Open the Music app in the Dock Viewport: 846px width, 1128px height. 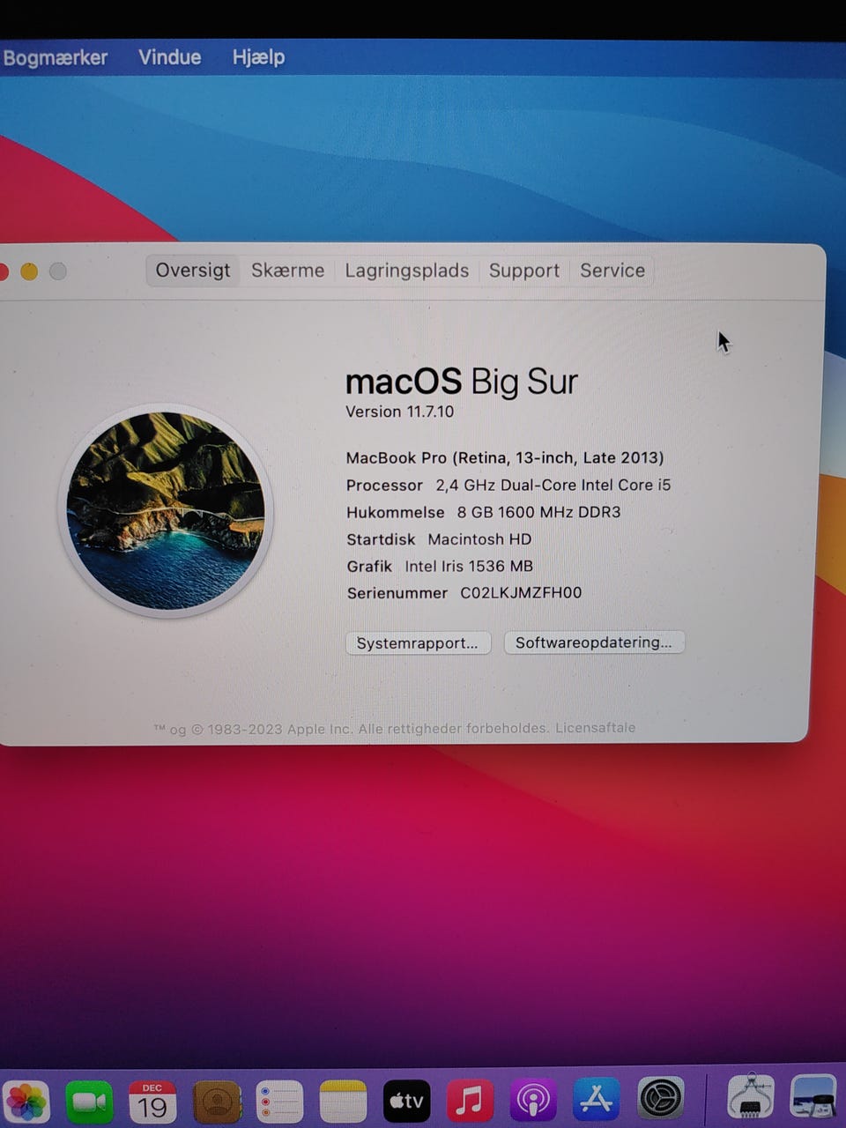(470, 1102)
